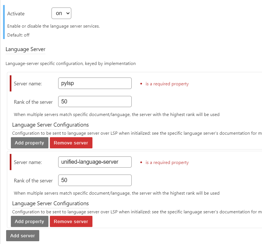This screenshot has width=262, height=244.
Task: Click the pylsp Language Server Configurations heading
Action: 50,125
